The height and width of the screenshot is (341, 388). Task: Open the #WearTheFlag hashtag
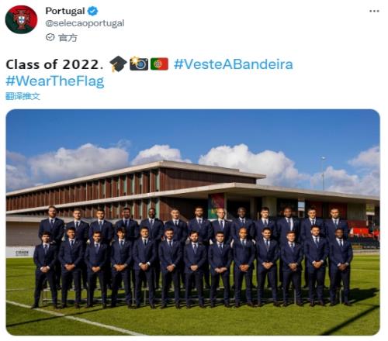(x=55, y=81)
